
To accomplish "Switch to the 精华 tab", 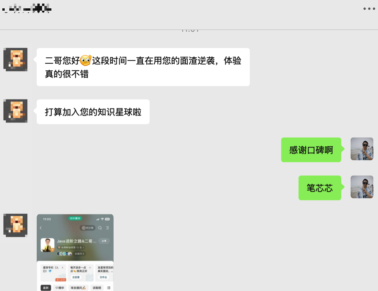I will point(59,287).
